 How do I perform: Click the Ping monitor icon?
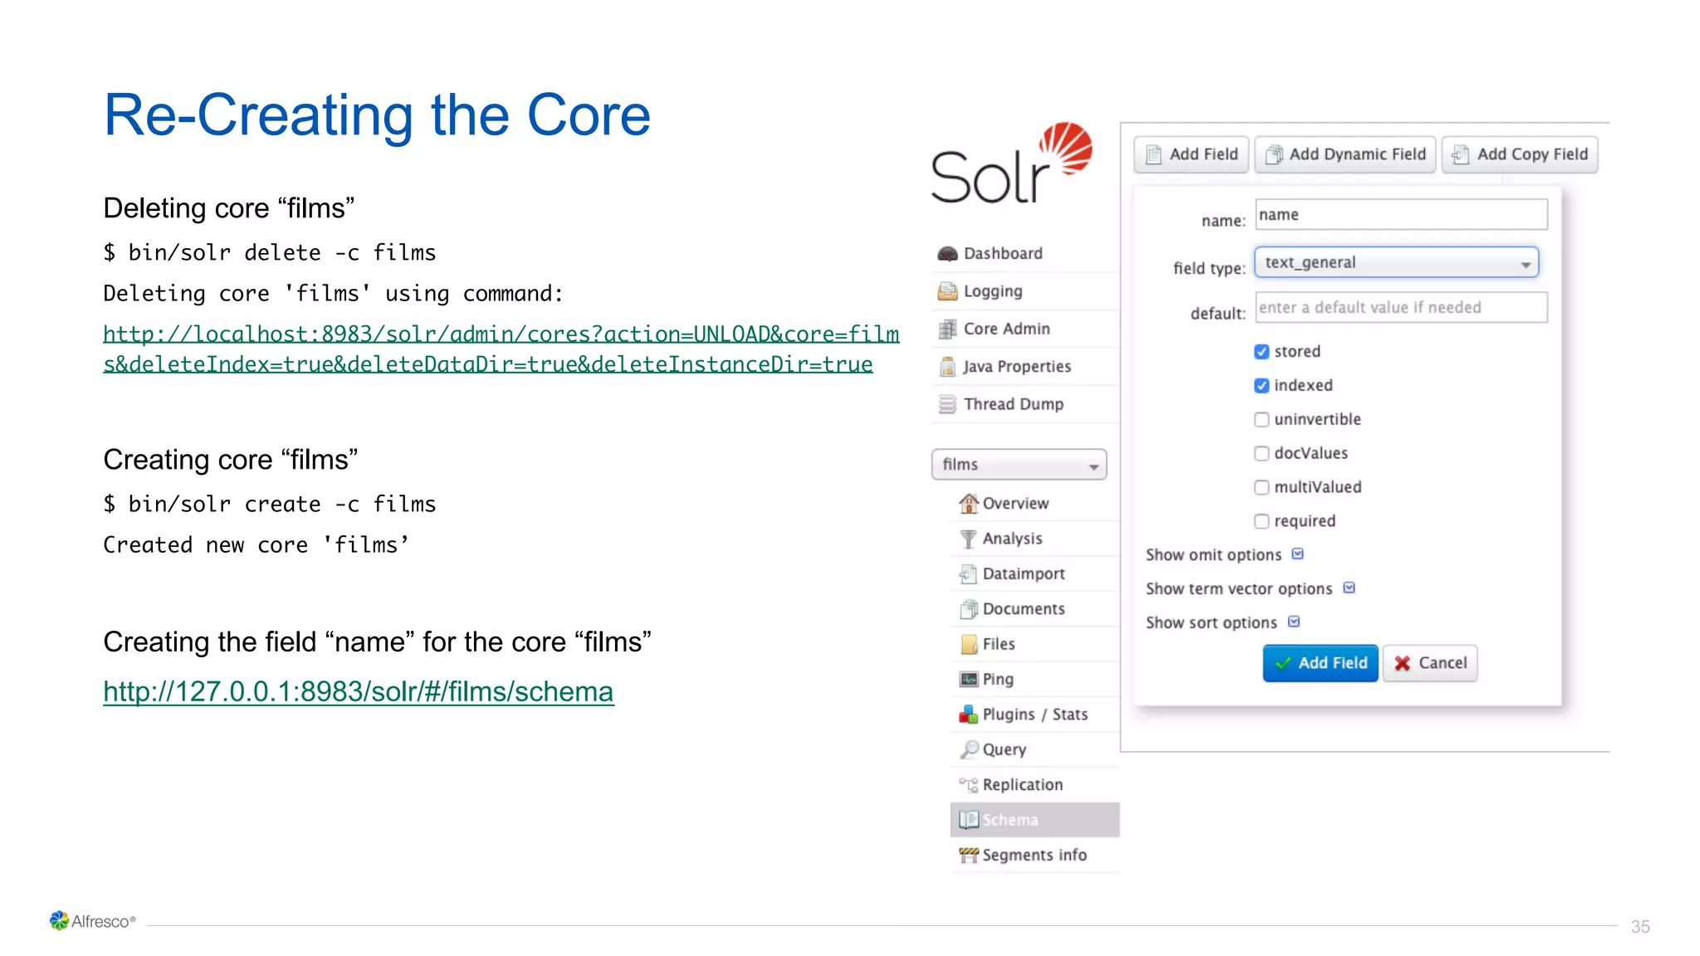coord(968,680)
